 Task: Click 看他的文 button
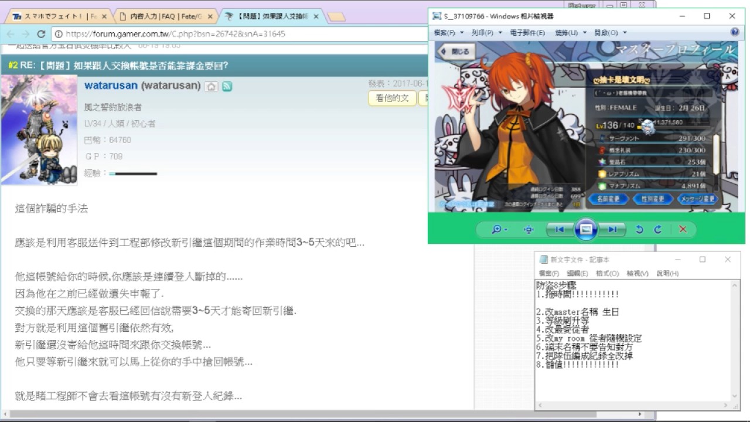[392, 98]
